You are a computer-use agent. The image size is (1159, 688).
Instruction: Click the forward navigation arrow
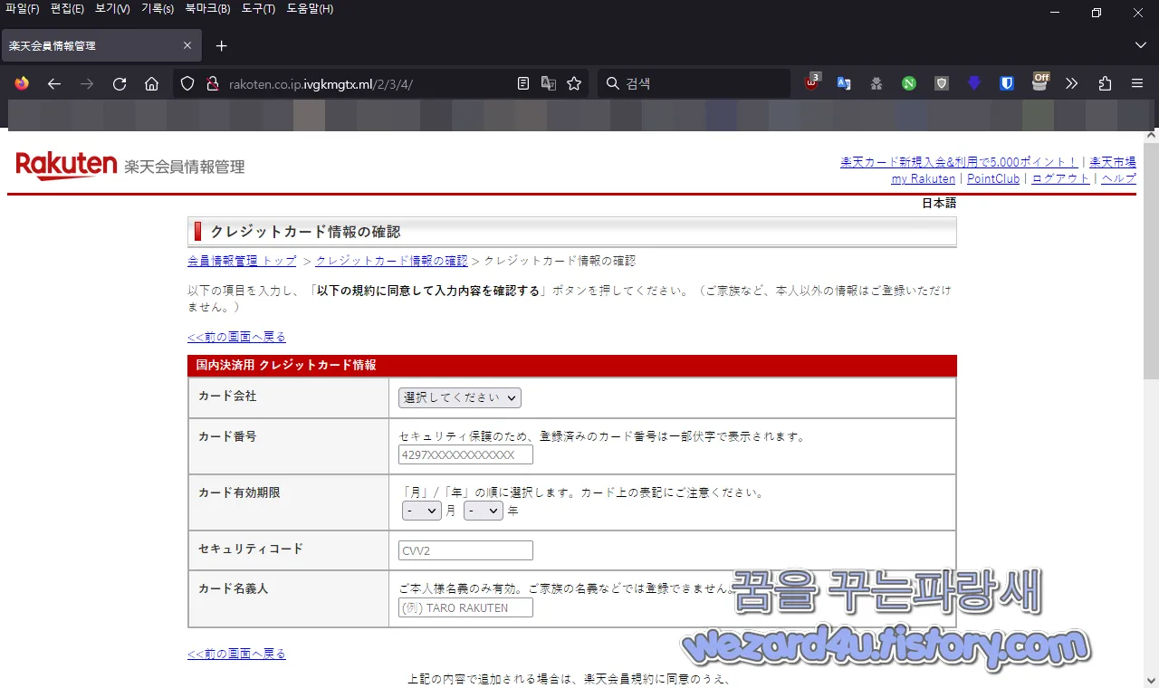87,83
